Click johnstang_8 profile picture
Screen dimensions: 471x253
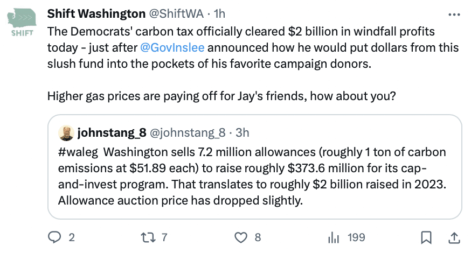click(x=66, y=132)
